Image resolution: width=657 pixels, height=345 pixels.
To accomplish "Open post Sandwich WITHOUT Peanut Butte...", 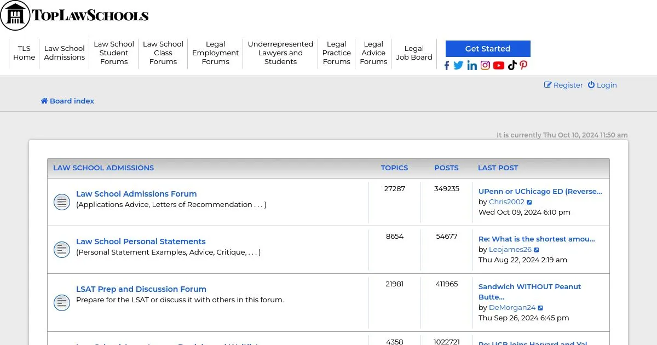I will click(x=530, y=292).
